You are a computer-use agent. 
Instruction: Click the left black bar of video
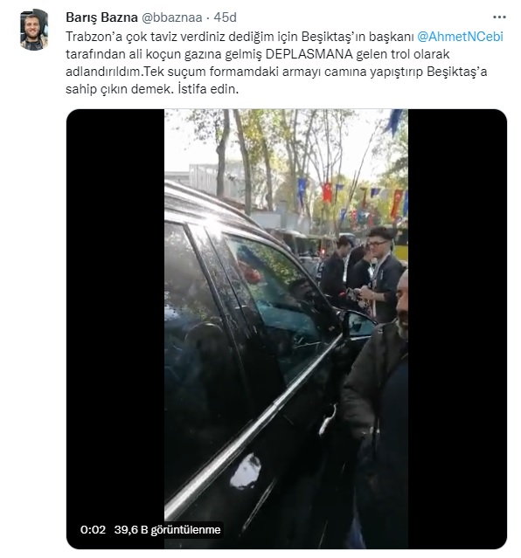pos(115,328)
